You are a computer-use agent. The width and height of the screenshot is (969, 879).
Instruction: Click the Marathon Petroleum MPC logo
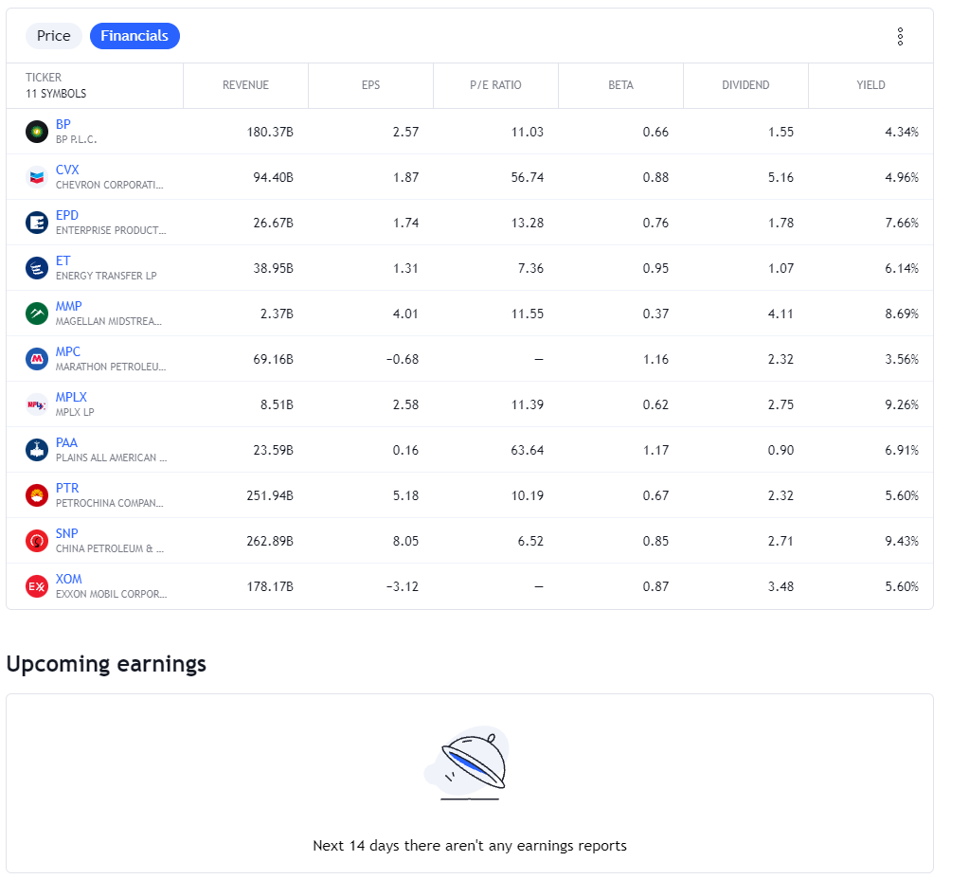(36, 359)
